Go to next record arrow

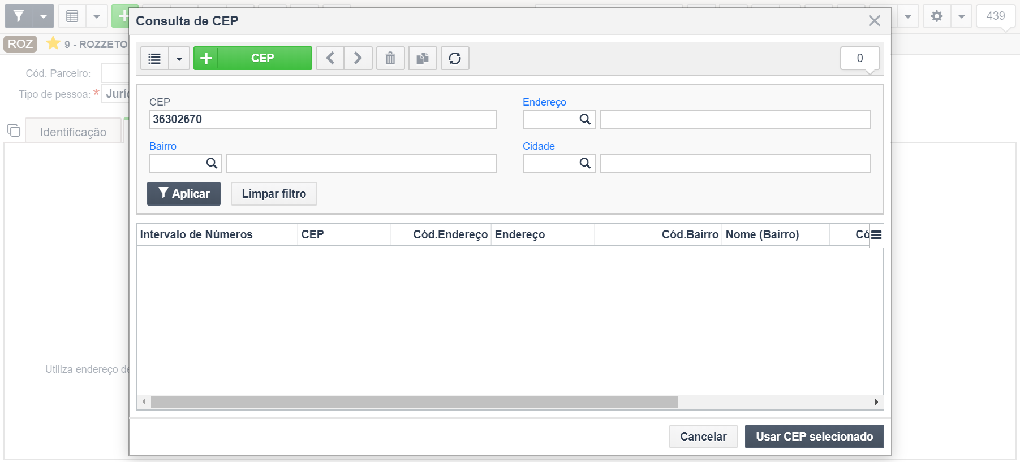(358, 58)
